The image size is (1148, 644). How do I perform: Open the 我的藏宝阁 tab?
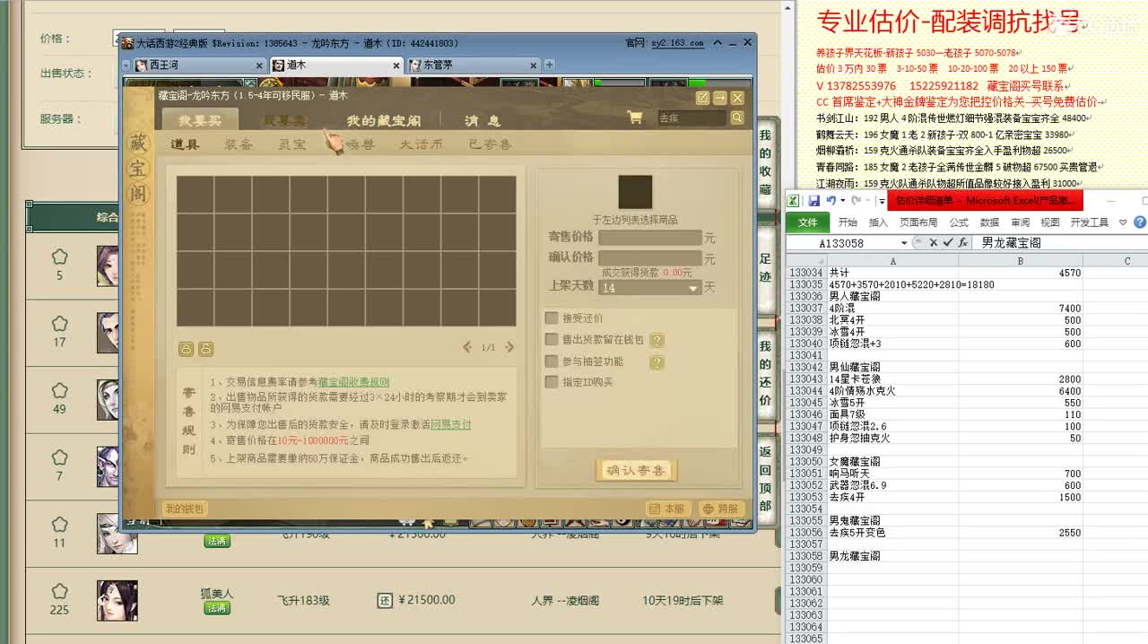tap(384, 120)
